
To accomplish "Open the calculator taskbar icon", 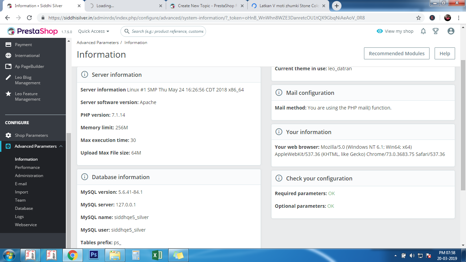I will click(x=136, y=255).
